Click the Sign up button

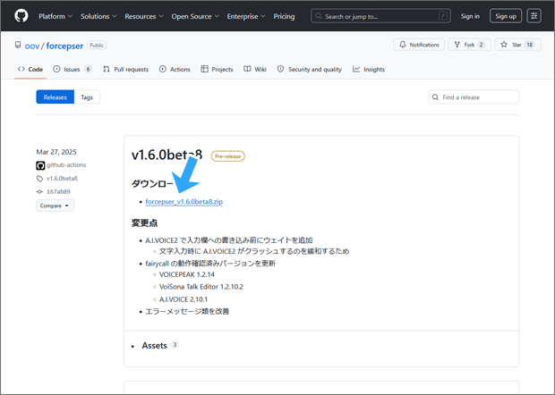pos(506,16)
